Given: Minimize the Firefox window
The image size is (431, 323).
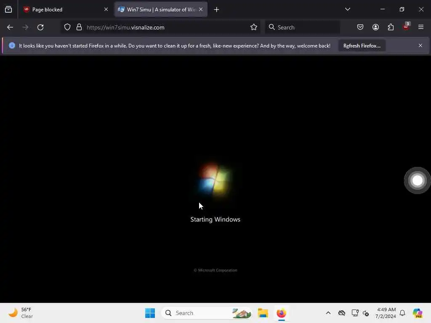Looking at the screenshot, I should (382, 9).
